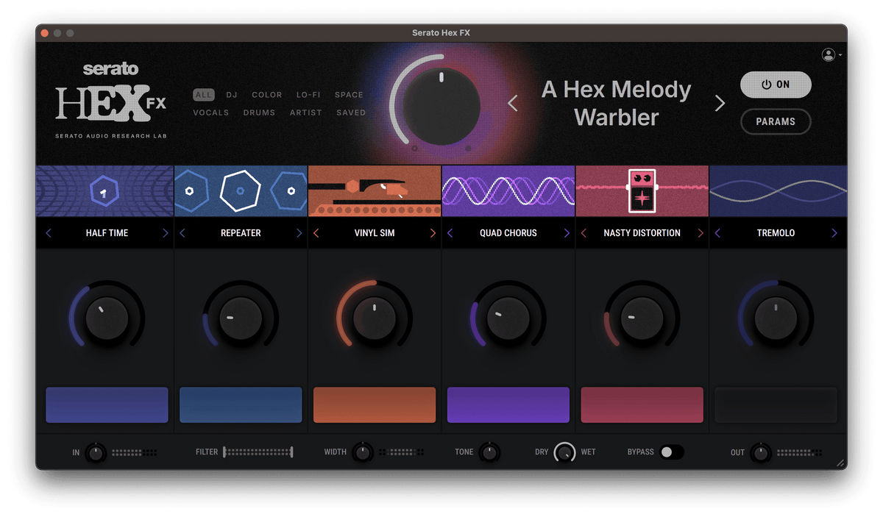This screenshot has height=517, width=883.
Task: Click the preset name A Hex Melody Warbler
Action: (617, 104)
